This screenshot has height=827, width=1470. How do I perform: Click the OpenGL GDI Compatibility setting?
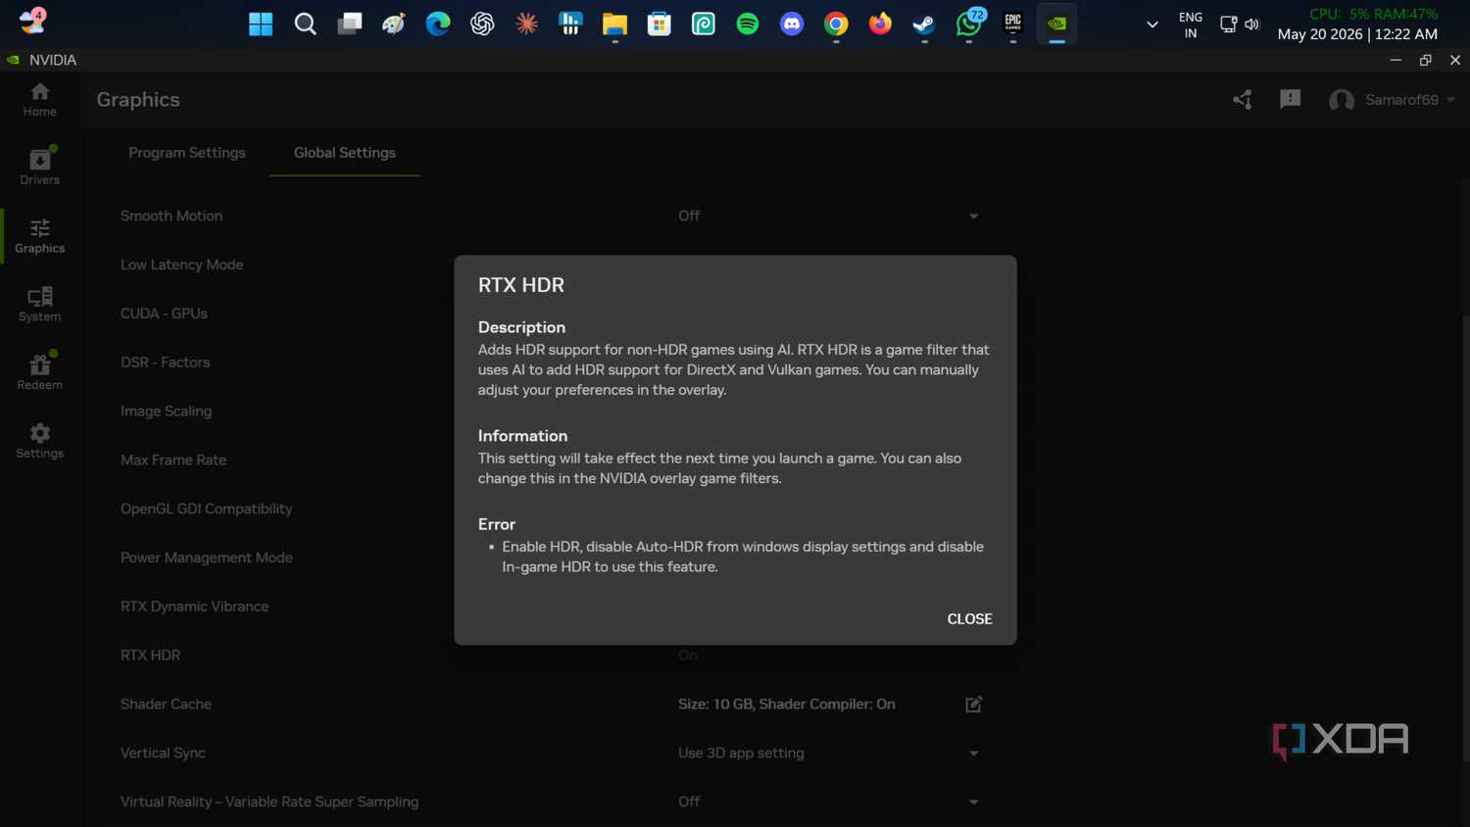pos(207,509)
